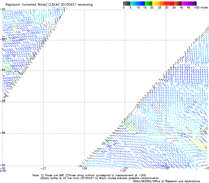Click the note line 'Times are GMT'
209x183 pixels.
click(55, 175)
